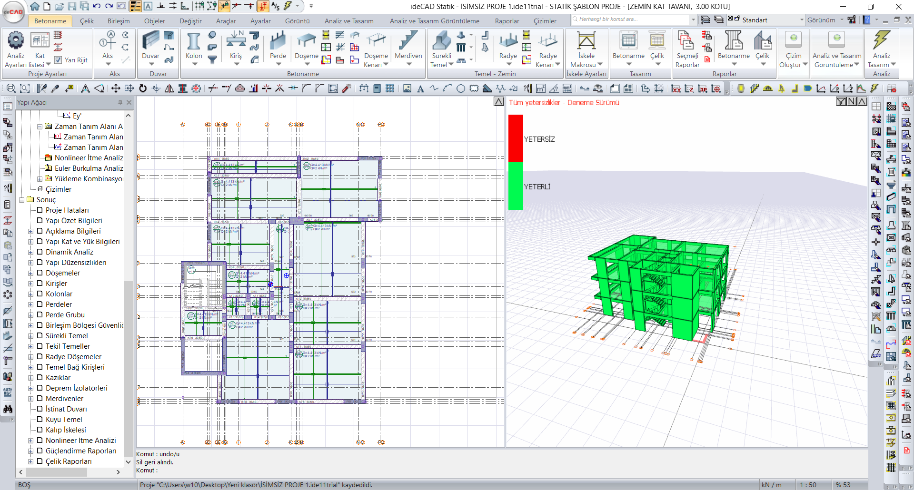Open the Raporlar ribbon tab
The height and width of the screenshot is (490, 914).
507,21
